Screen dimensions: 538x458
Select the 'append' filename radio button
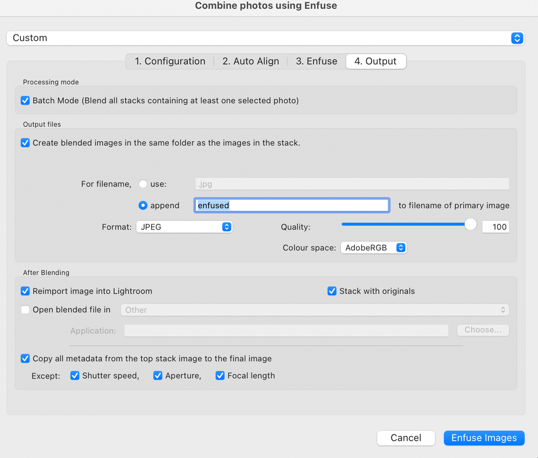(x=143, y=205)
